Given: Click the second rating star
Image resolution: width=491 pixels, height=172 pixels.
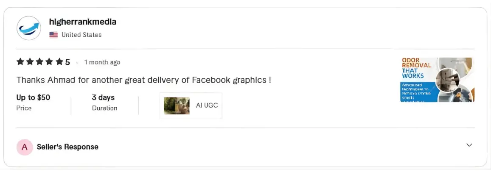Looking at the screenshot, I should coord(30,62).
